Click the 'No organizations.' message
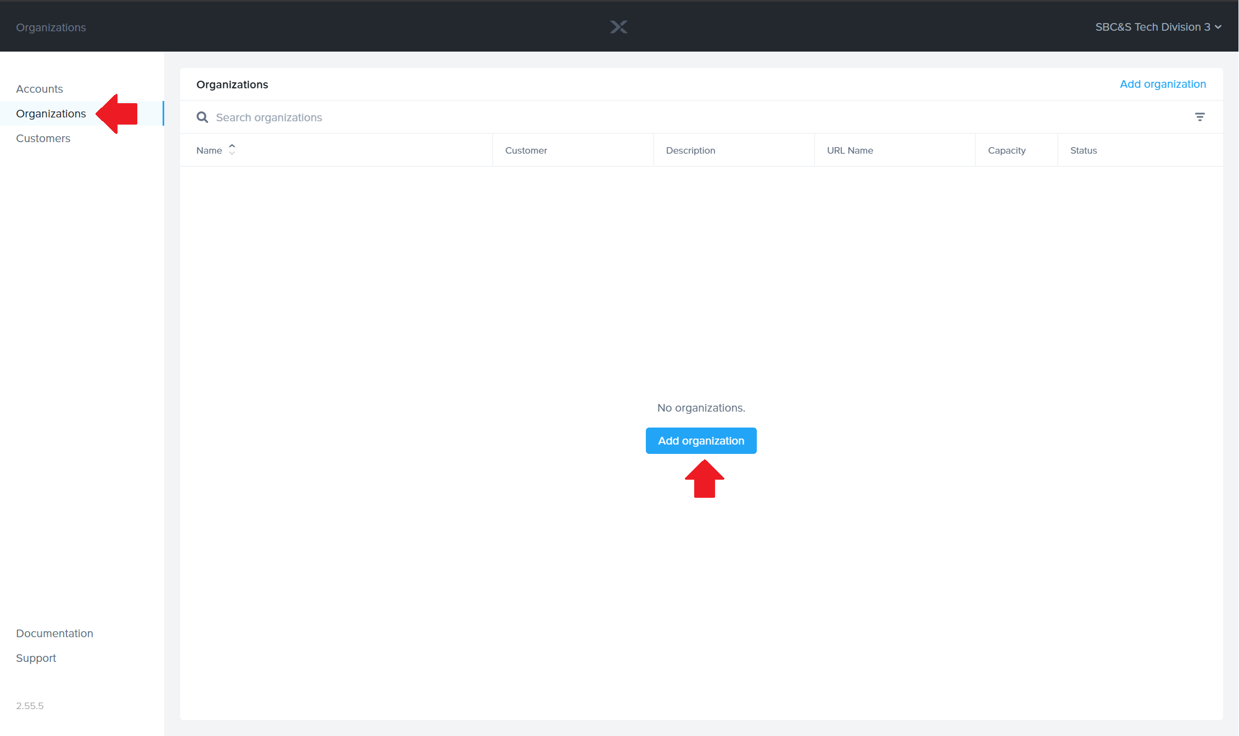Image resolution: width=1239 pixels, height=736 pixels. click(x=701, y=408)
